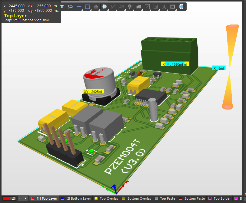Select the filter funnel tool
The height and width of the screenshot is (203, 246).
pos(62,6)
